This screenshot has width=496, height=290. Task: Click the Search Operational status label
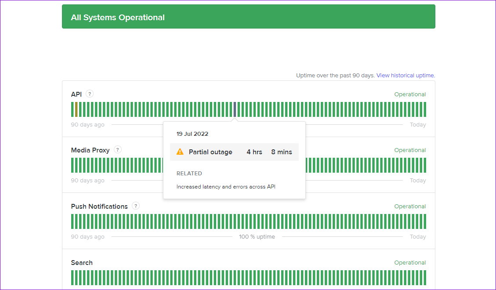(410, 262)
